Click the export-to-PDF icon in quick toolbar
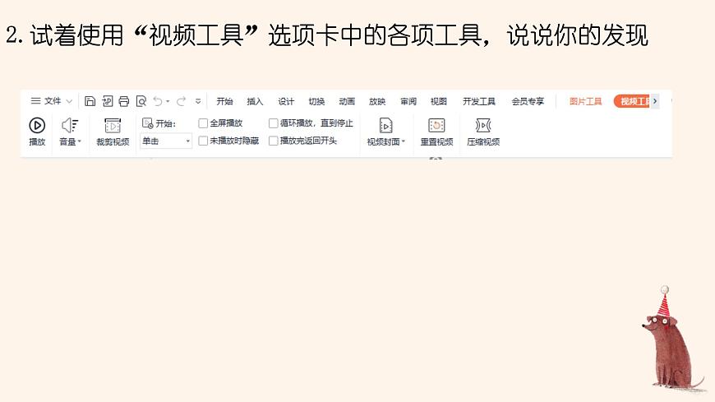The width and height of the screenshot is (715, 402). (107, 101)
